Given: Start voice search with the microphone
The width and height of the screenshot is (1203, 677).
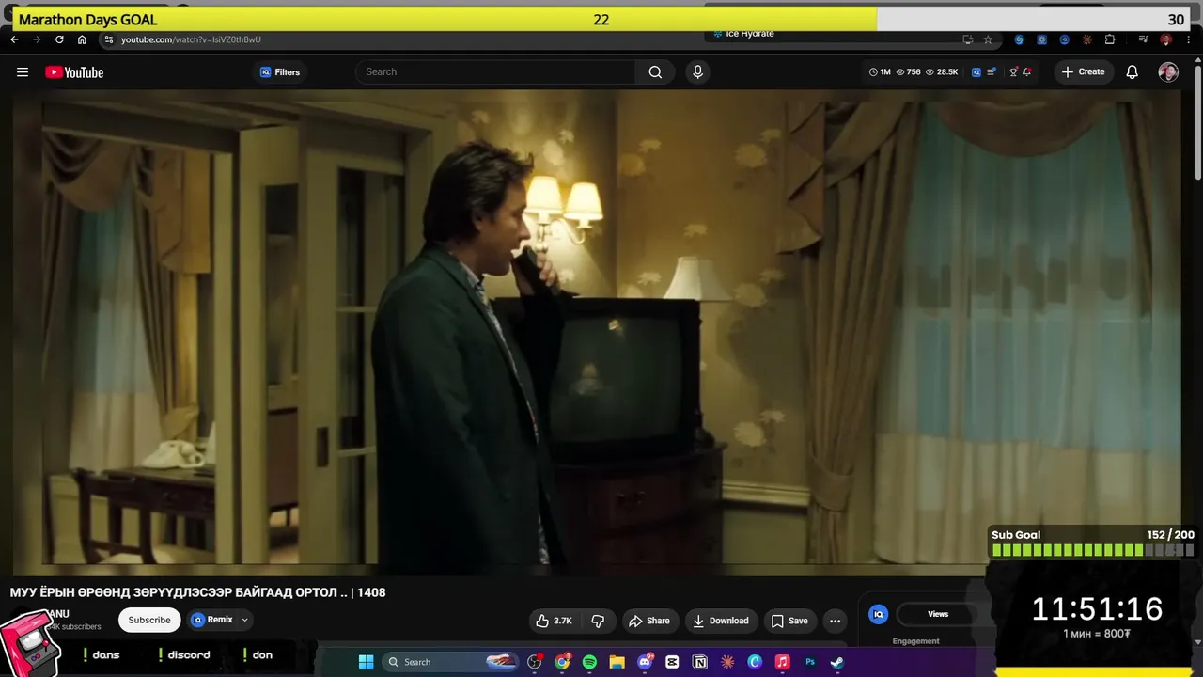Looking at the screenshot, I should (697, 72).
